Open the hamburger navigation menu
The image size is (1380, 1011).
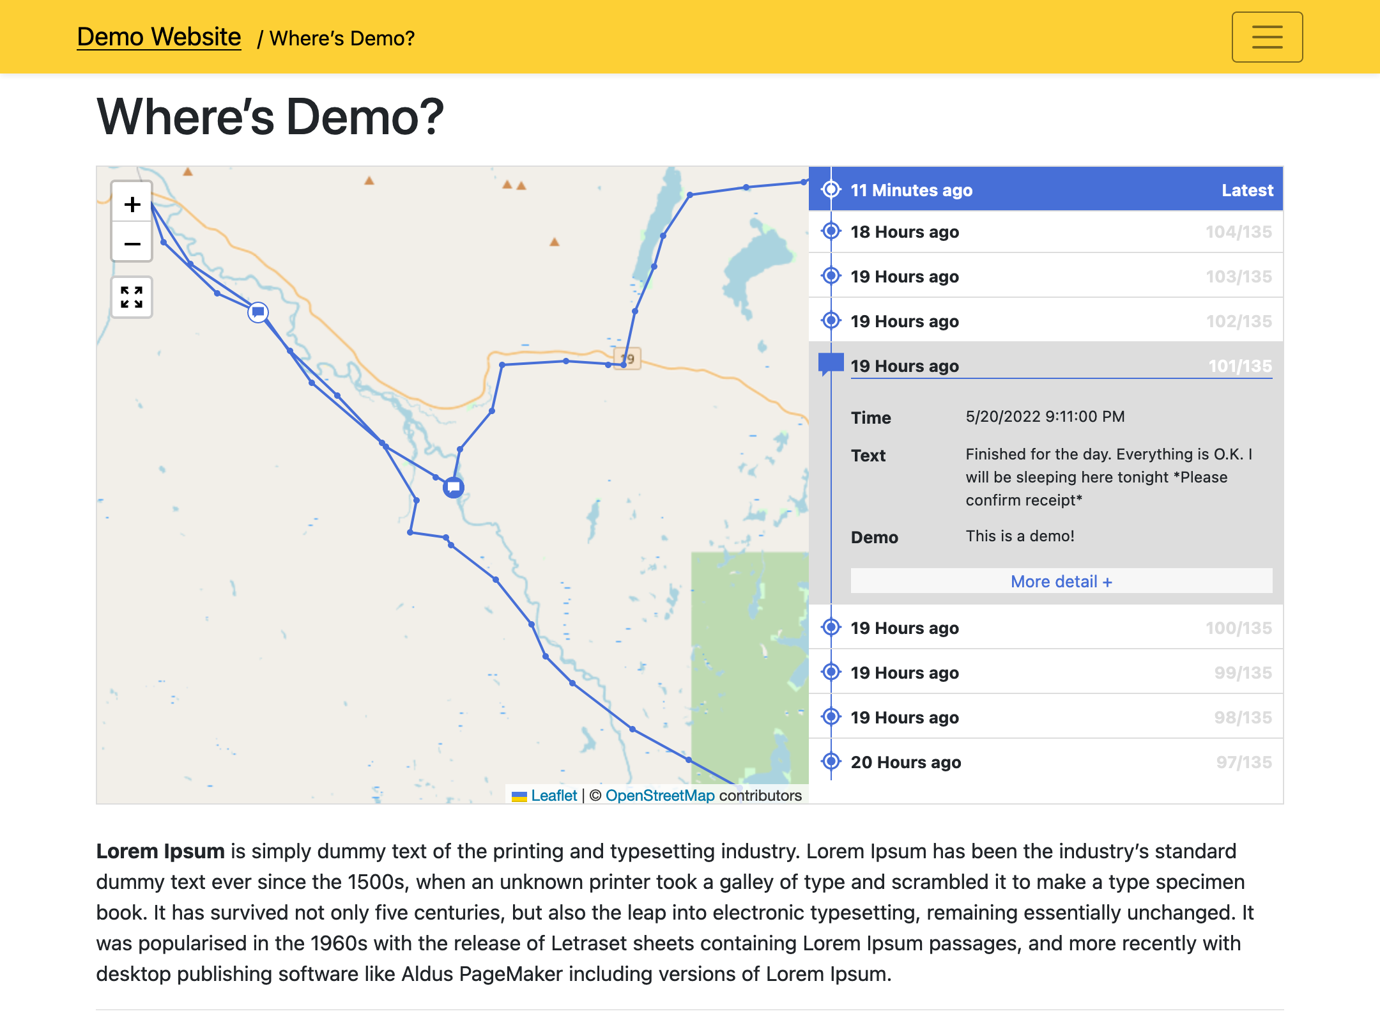1266,37
